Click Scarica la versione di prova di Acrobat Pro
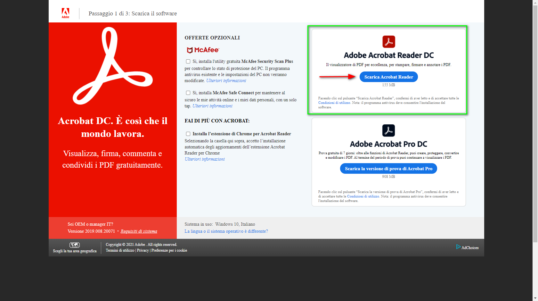Viewport: 538px width, 301px height. point(388,169)
